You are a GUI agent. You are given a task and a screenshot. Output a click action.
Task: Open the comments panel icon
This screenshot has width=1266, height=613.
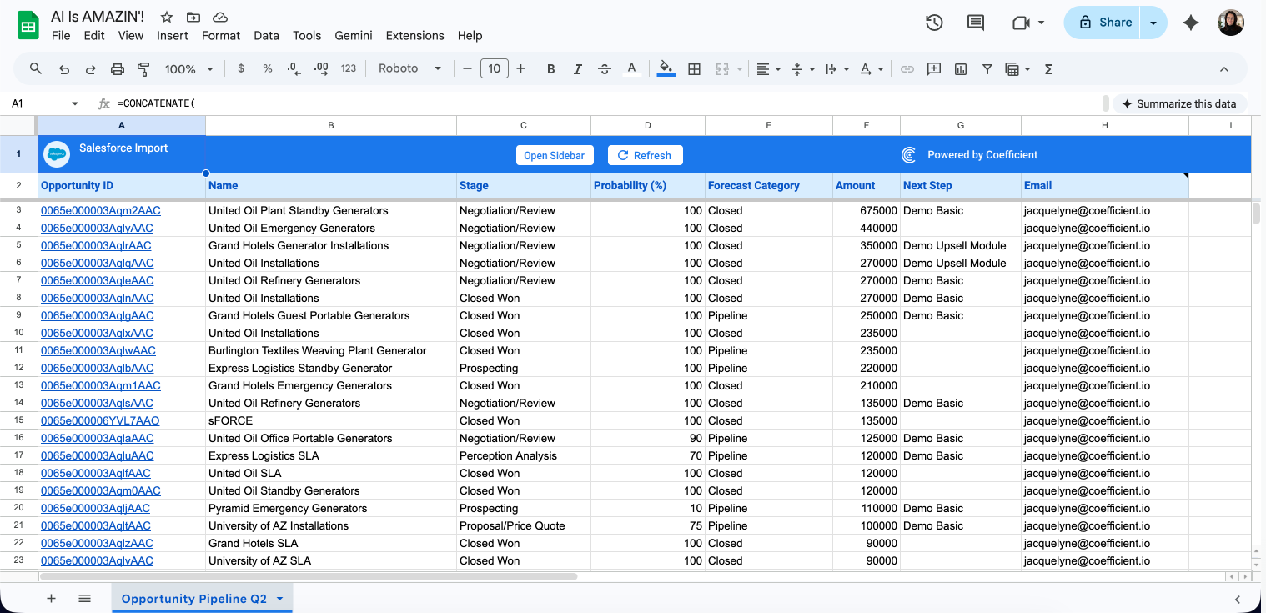976,23
